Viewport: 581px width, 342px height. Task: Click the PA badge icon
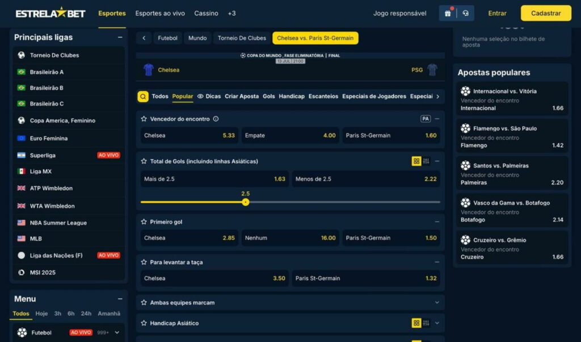426,119
